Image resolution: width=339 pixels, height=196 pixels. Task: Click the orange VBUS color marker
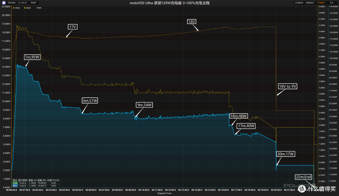click(x=13, y=8)
